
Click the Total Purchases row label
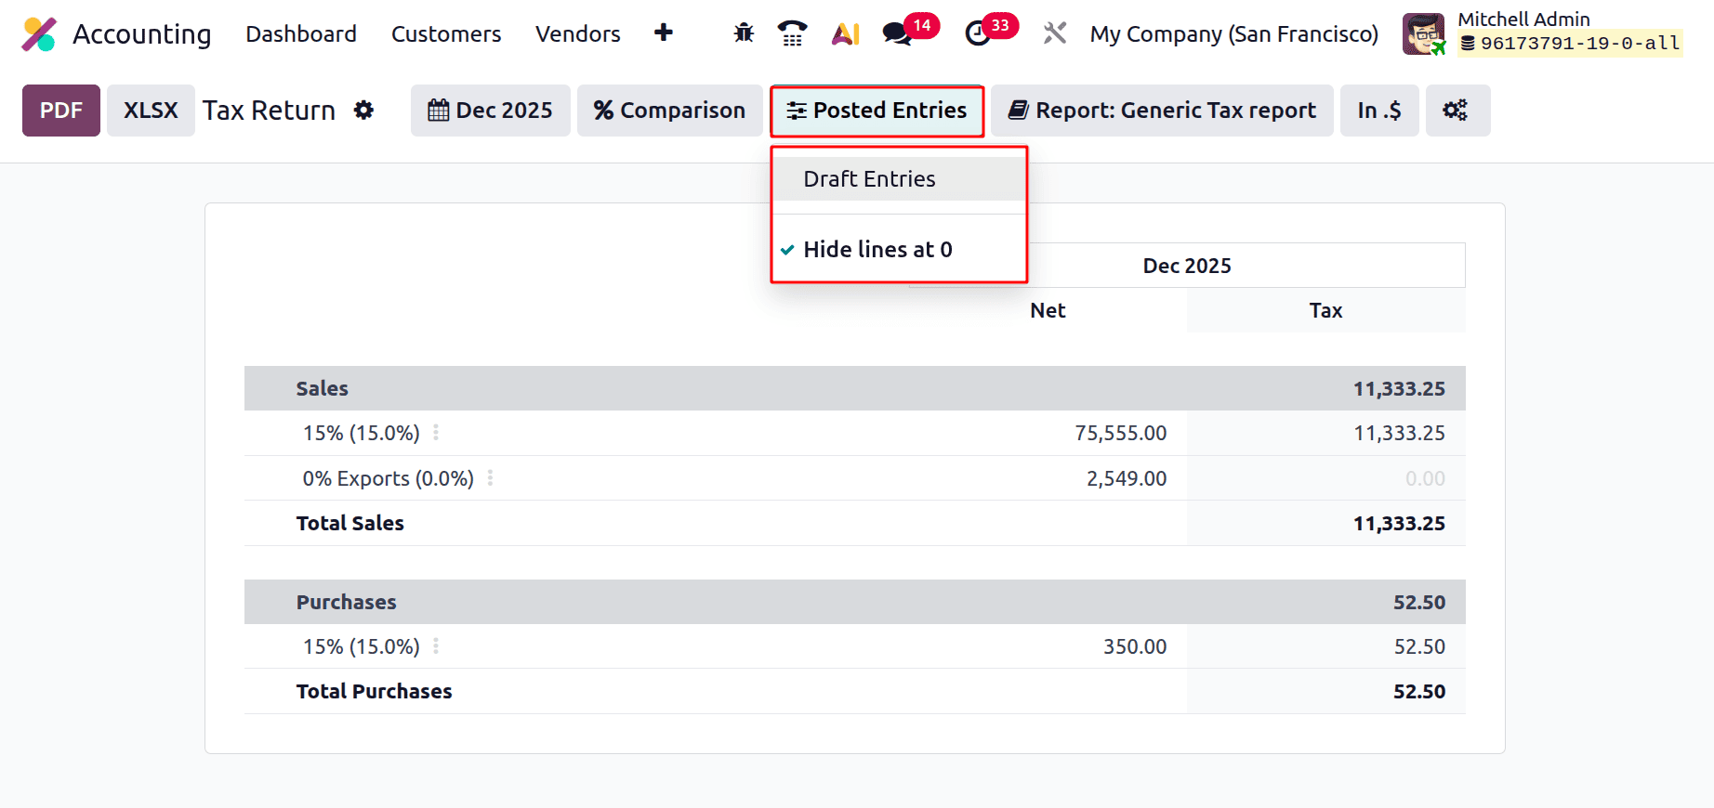(x=375, y=692)
